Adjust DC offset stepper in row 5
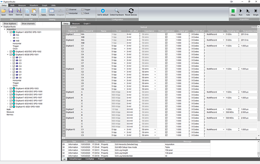260x164 pixels. pyautogui.click(x=140, y=46)
